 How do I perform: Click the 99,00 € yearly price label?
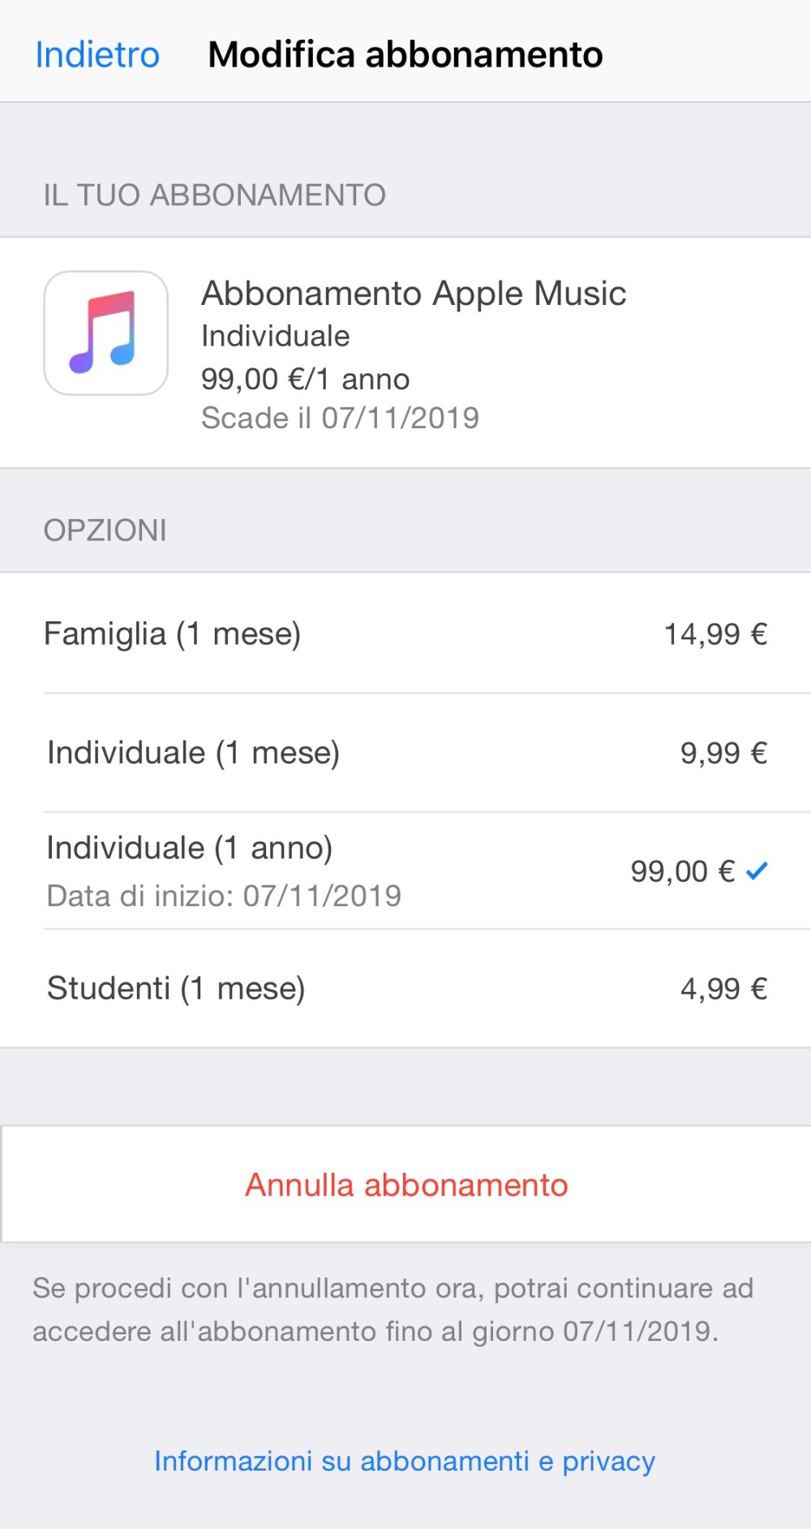pyautogui.click(x=682, y=872)
